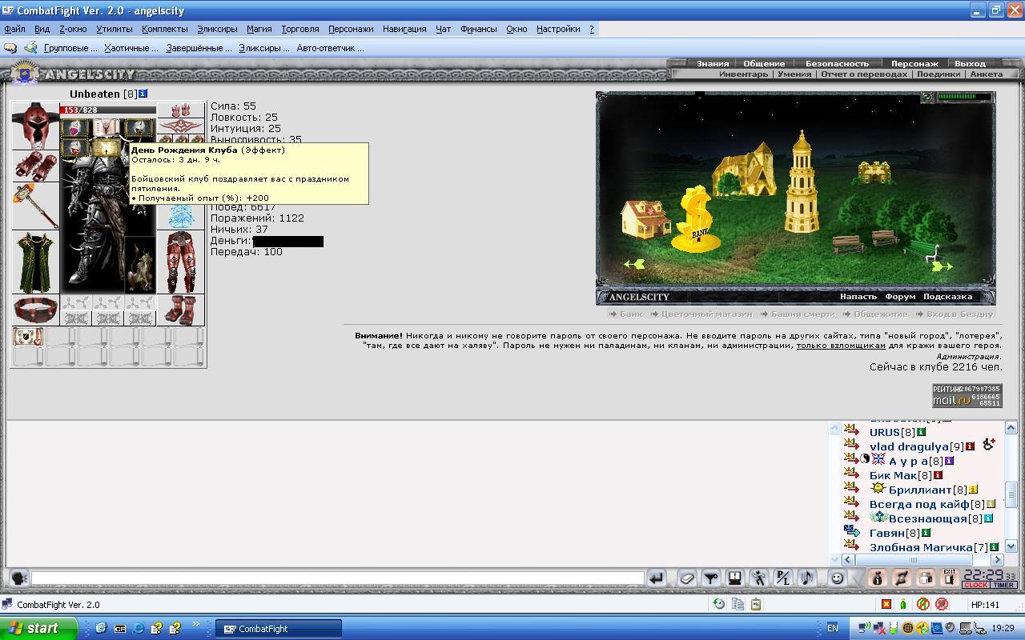
Task: Click the eraser clear chat icon
Action: [686, 578]
